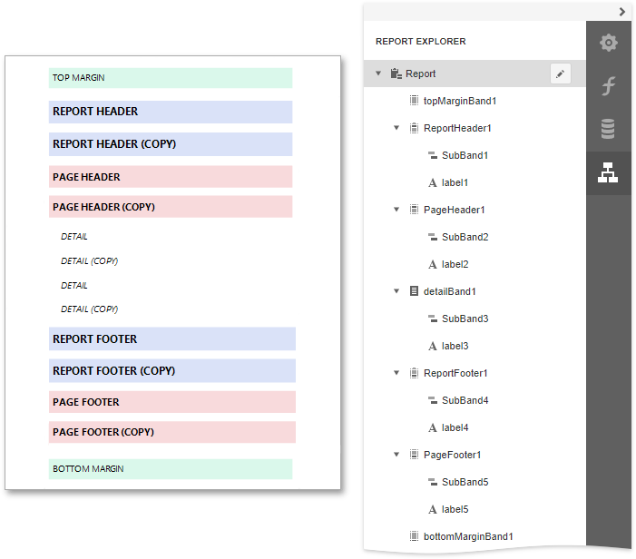Collapse the PageHeader1 tree node
This screenshot has width=636, height=559.
pyautogui.click(x=396, y=210)
